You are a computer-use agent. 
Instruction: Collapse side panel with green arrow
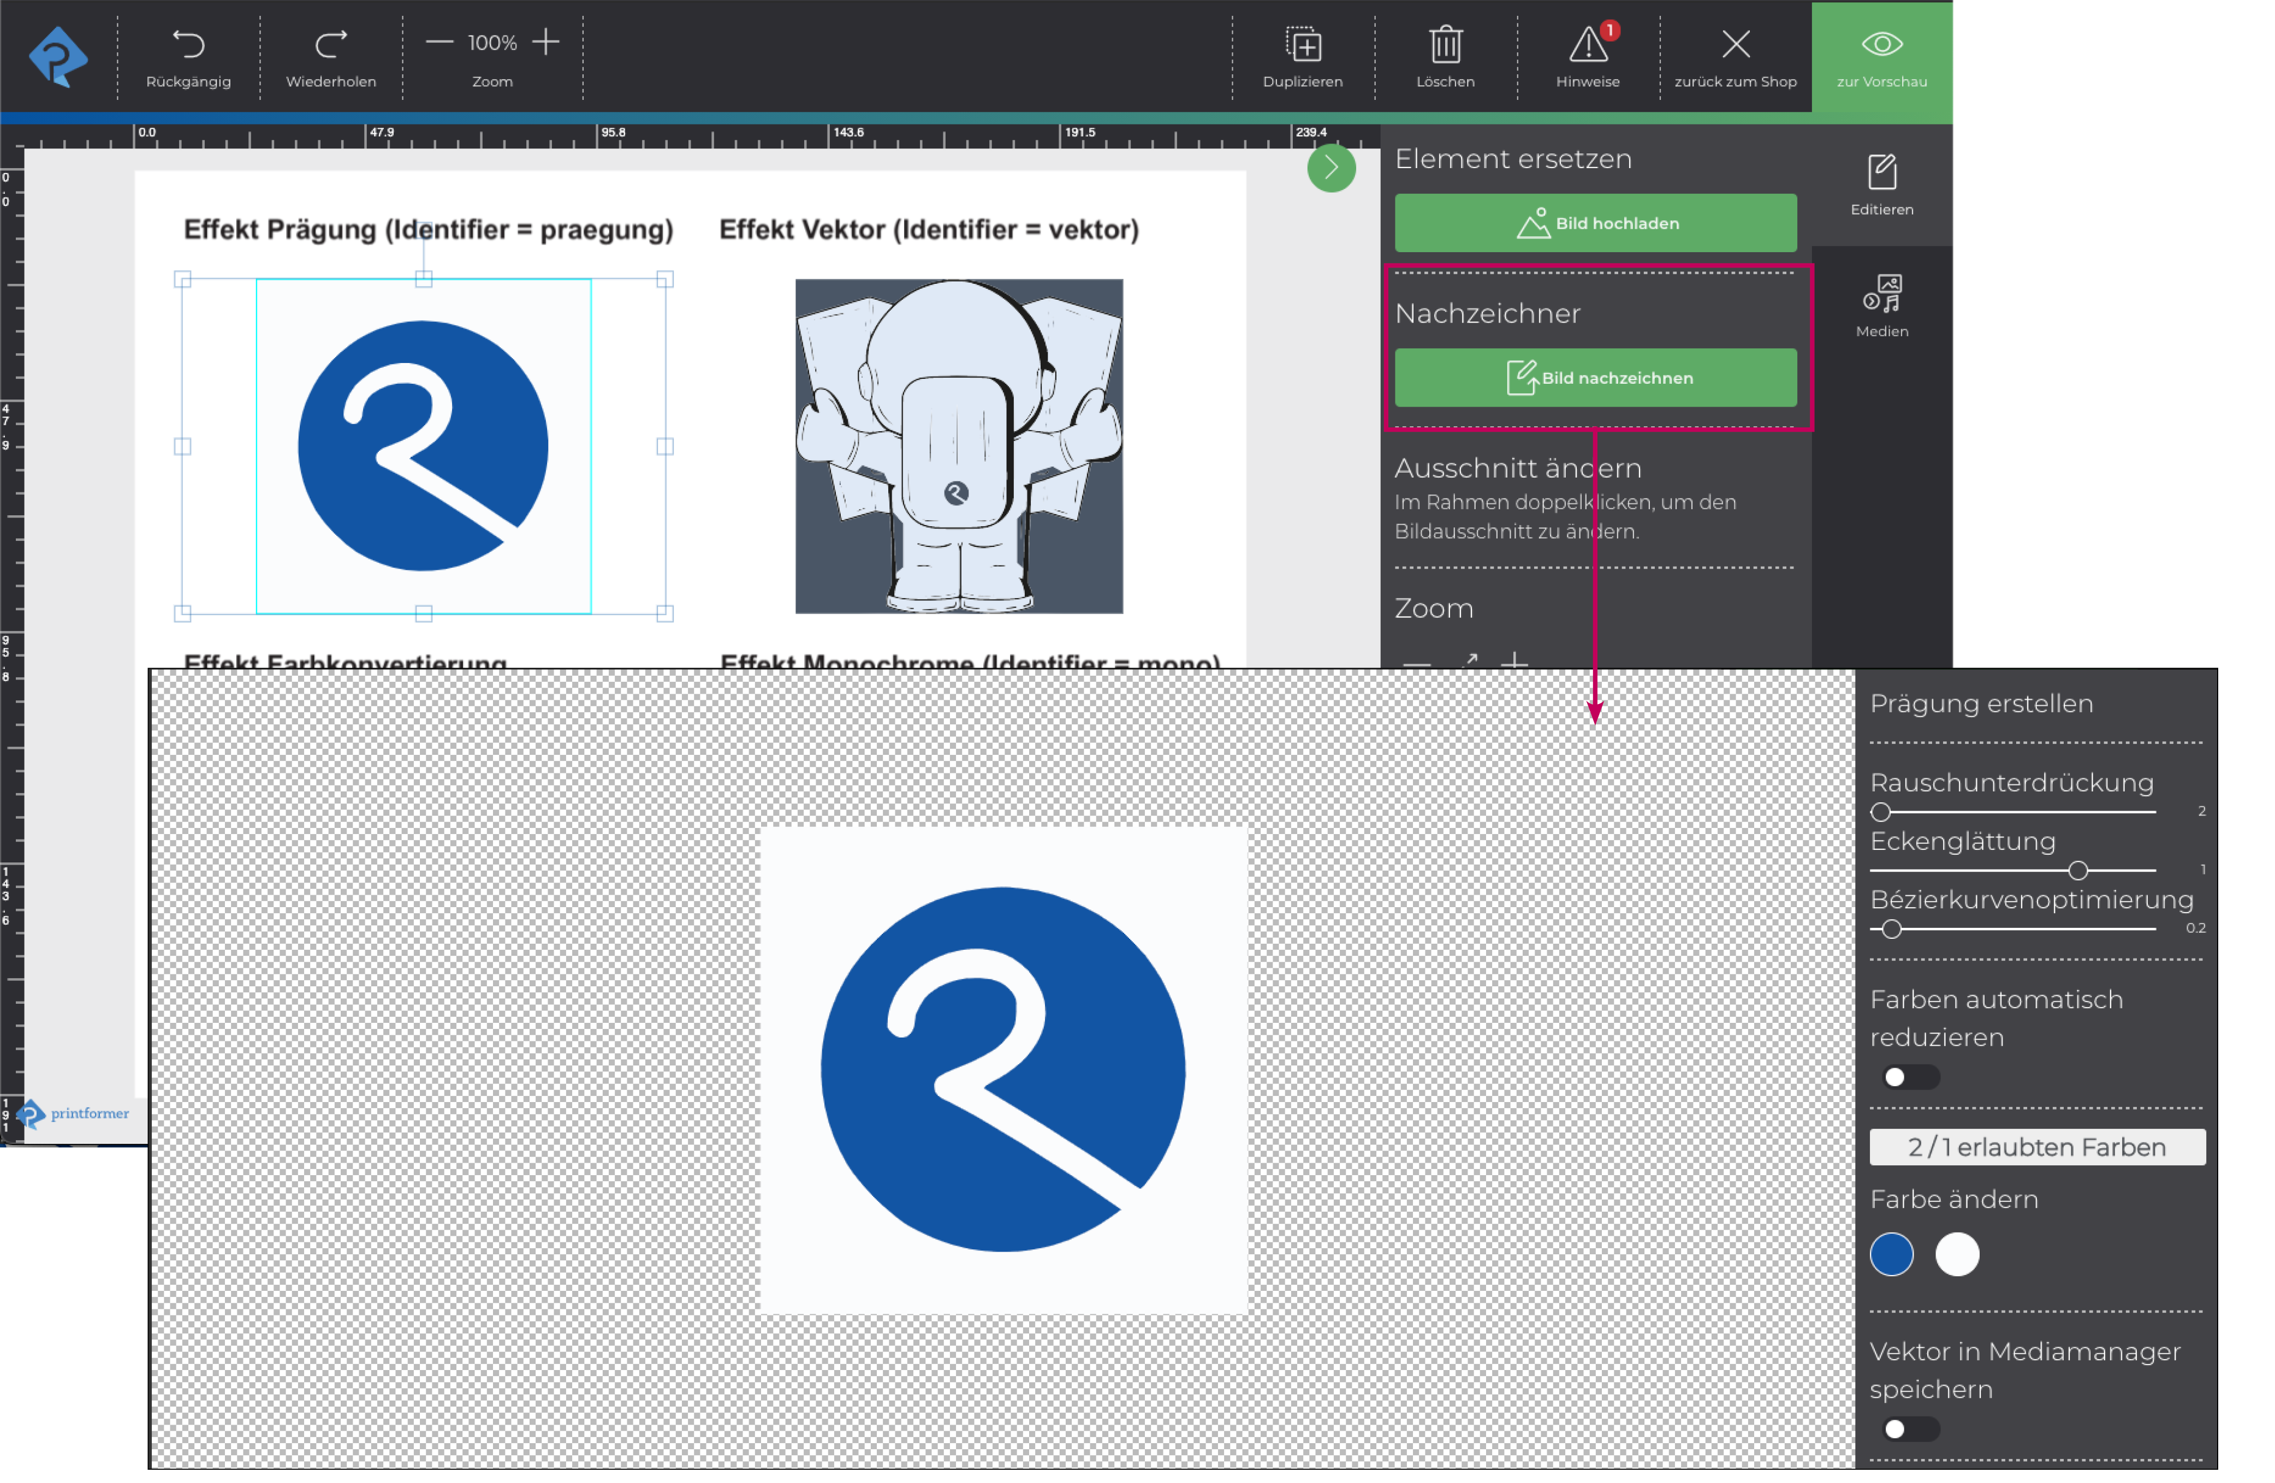tap(1330, 168)
